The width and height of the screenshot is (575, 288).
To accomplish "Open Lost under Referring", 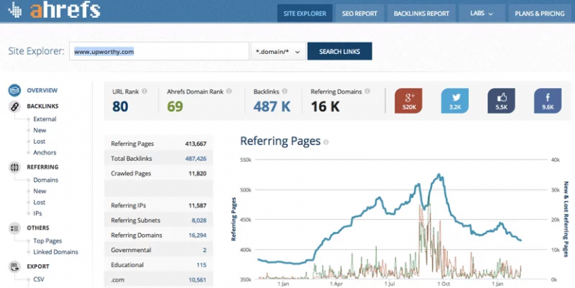I will [39, 202].
